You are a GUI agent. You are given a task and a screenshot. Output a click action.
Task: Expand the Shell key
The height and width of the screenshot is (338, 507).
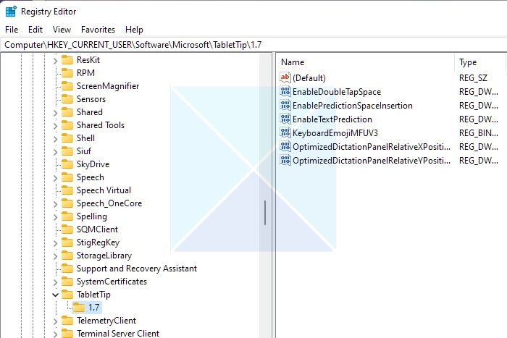point(55,139)
